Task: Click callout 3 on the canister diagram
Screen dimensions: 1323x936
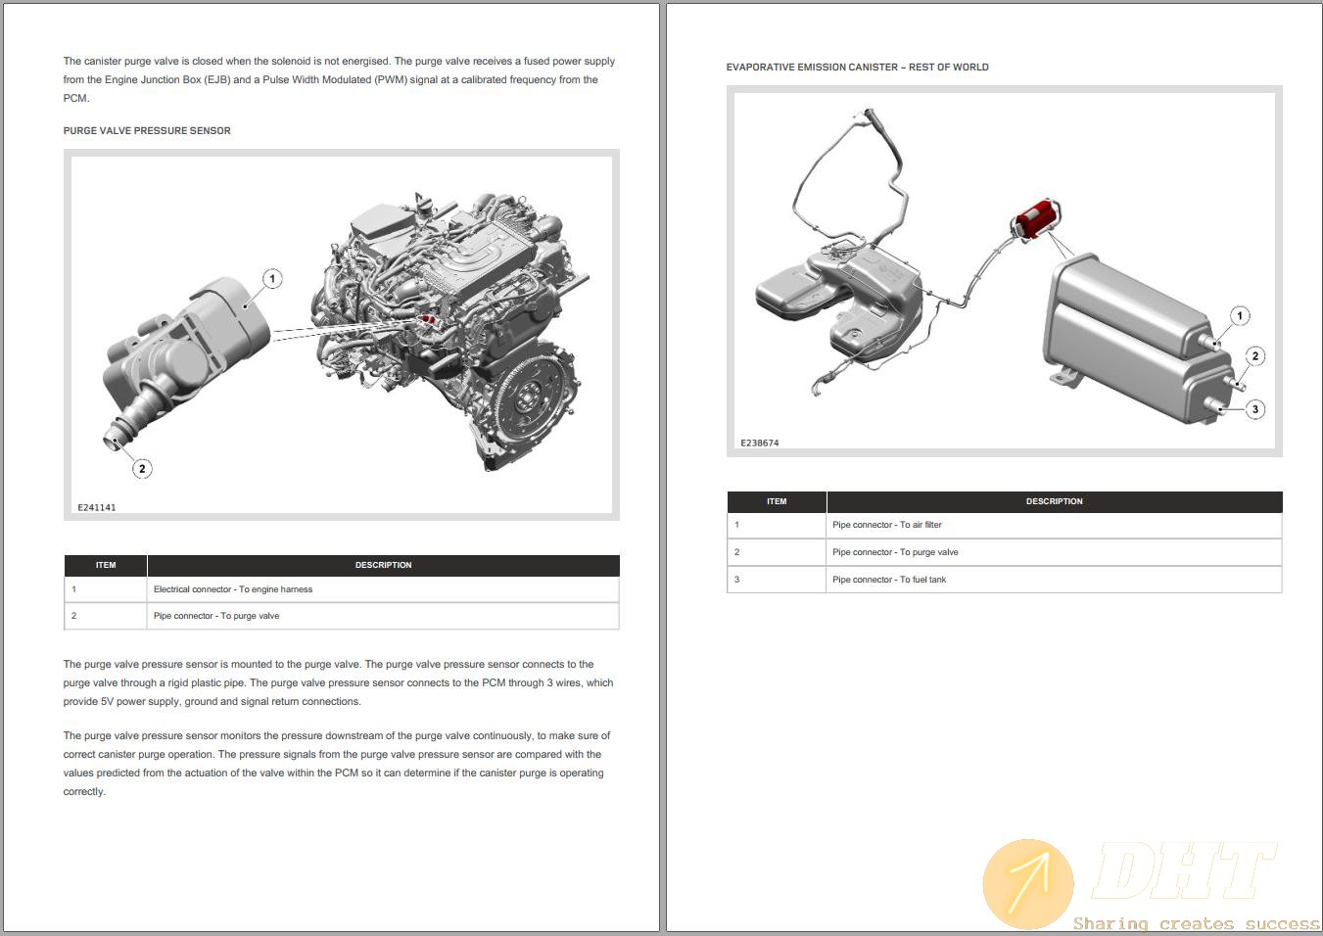Action: (1255, 408)
